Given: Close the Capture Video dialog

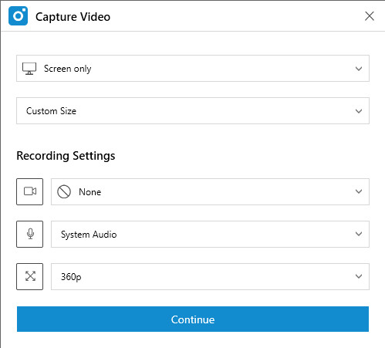Looking at the screenshot, I should [370, 16].
